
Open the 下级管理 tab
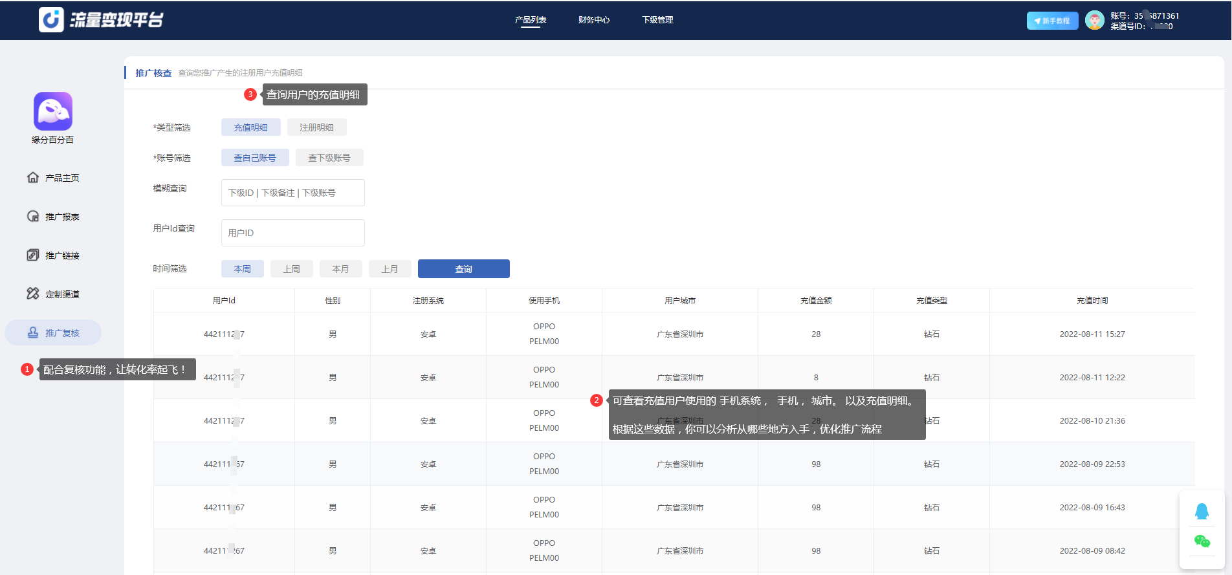coord(657,20)
